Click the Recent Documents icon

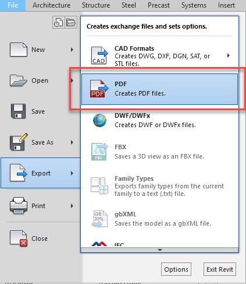(59, 22)
